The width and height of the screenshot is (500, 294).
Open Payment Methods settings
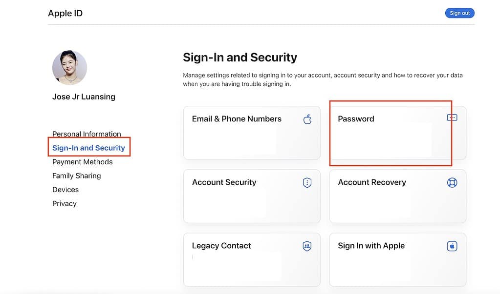82,161
